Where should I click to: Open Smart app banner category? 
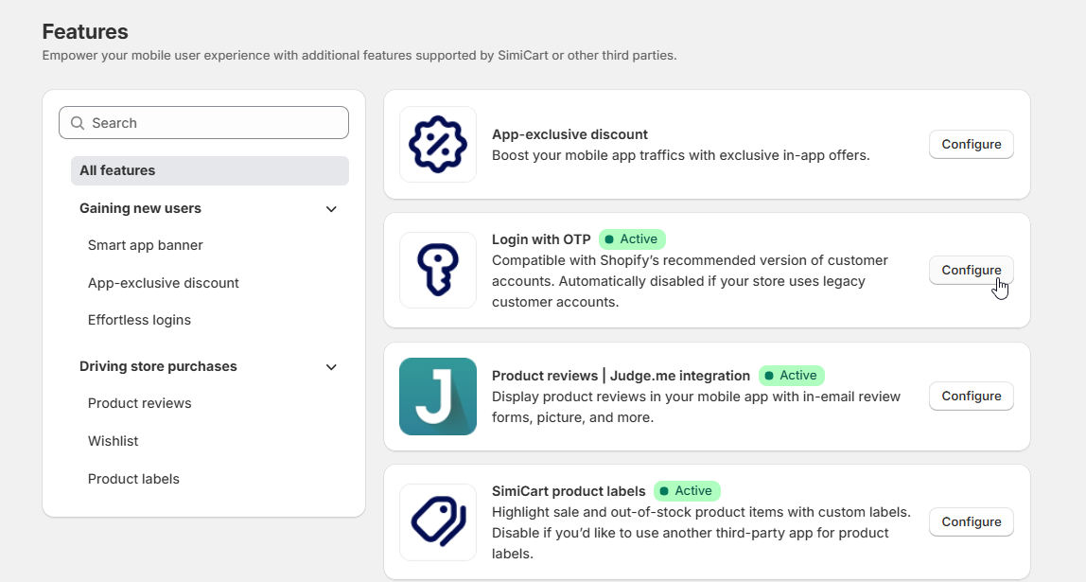point(146,245)
